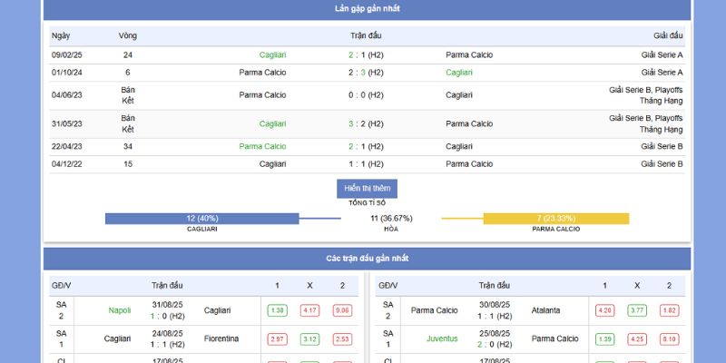Click the 'Các trận đấu gần nhất' section header

tap(368, 259)
